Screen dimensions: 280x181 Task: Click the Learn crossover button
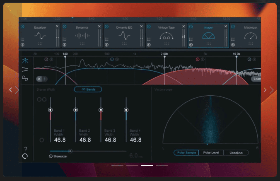tap(256, 79)
